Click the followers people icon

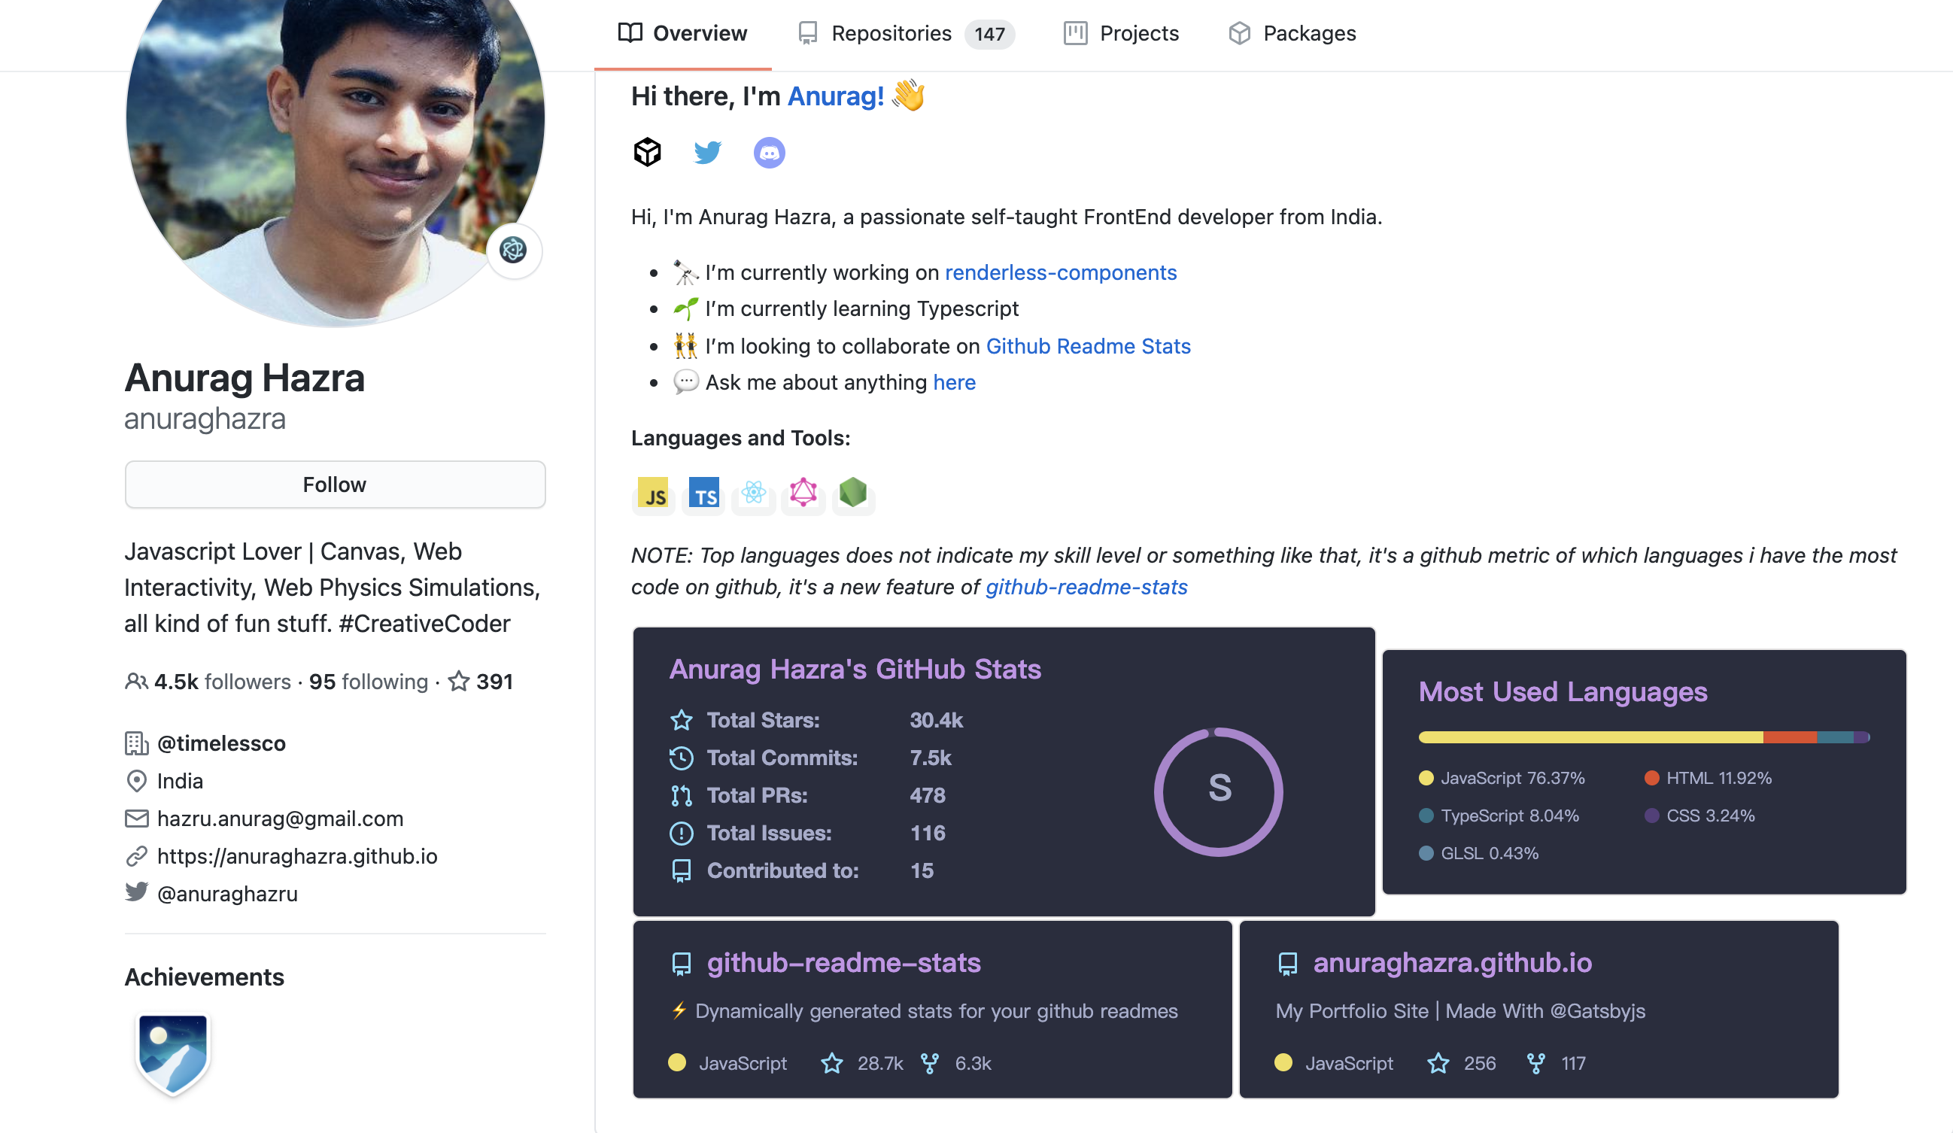[136, 682]
